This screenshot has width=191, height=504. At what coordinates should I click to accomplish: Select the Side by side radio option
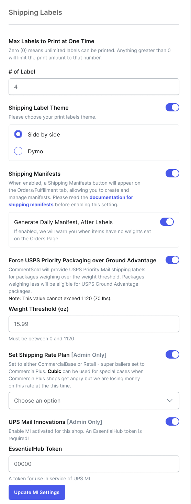18,134
